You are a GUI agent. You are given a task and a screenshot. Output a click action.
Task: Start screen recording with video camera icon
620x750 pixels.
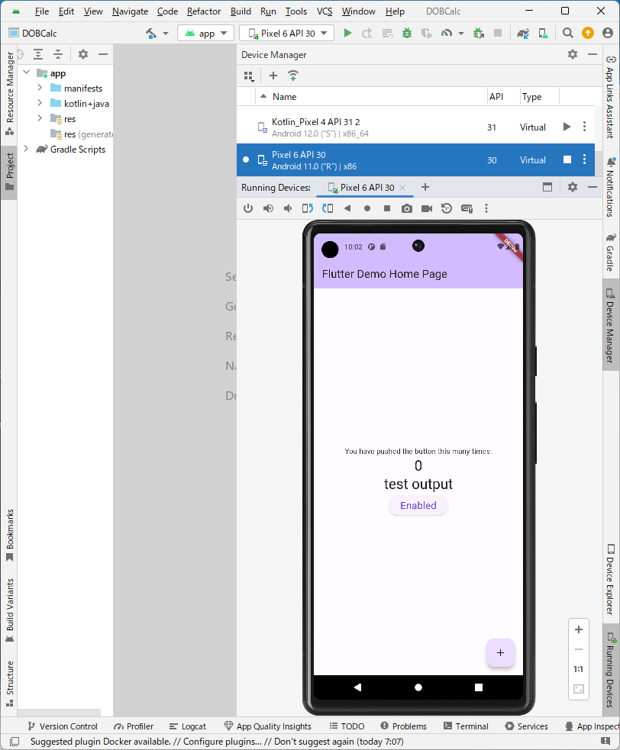tap(427, 208)
